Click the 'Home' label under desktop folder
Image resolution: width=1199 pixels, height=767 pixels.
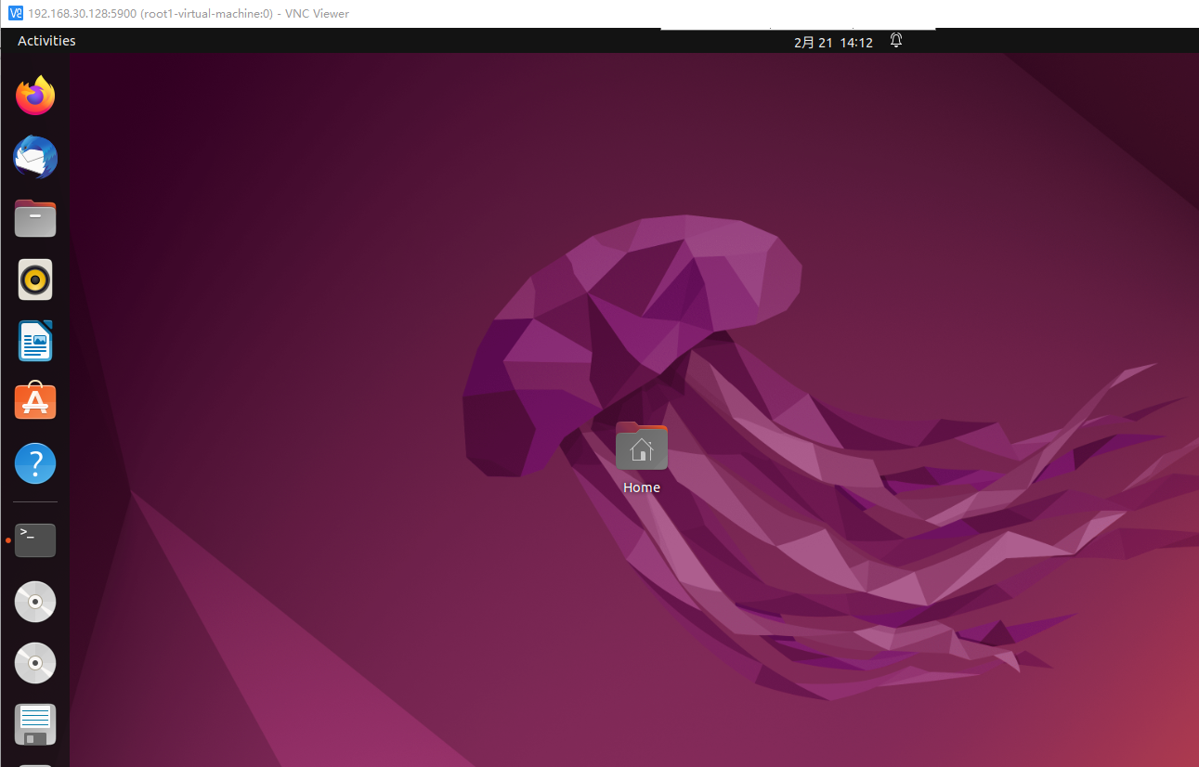point(641,487)
